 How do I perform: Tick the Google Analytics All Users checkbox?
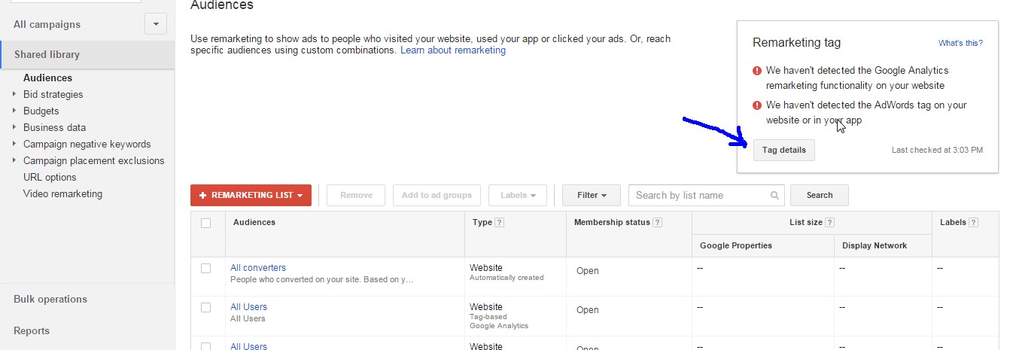tap(206, 307)
